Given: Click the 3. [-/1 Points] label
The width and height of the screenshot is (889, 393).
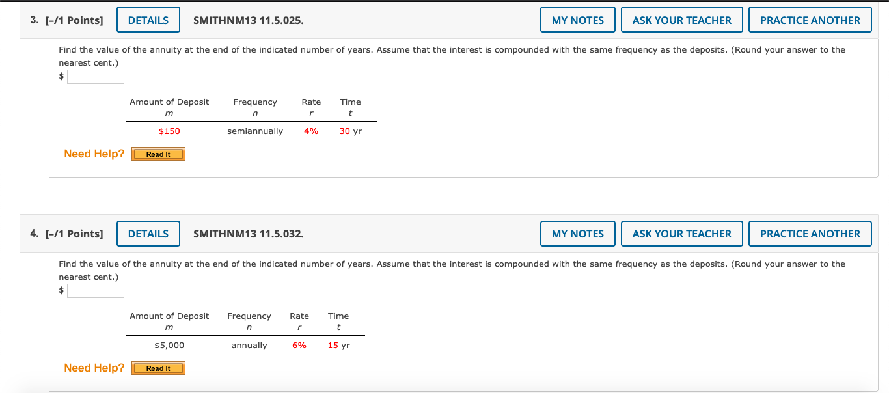Looking at the screenshot, I should (66, 20).
